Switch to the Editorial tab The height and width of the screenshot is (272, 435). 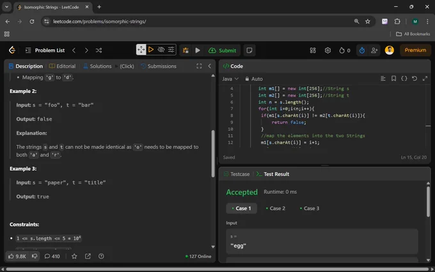63,66
